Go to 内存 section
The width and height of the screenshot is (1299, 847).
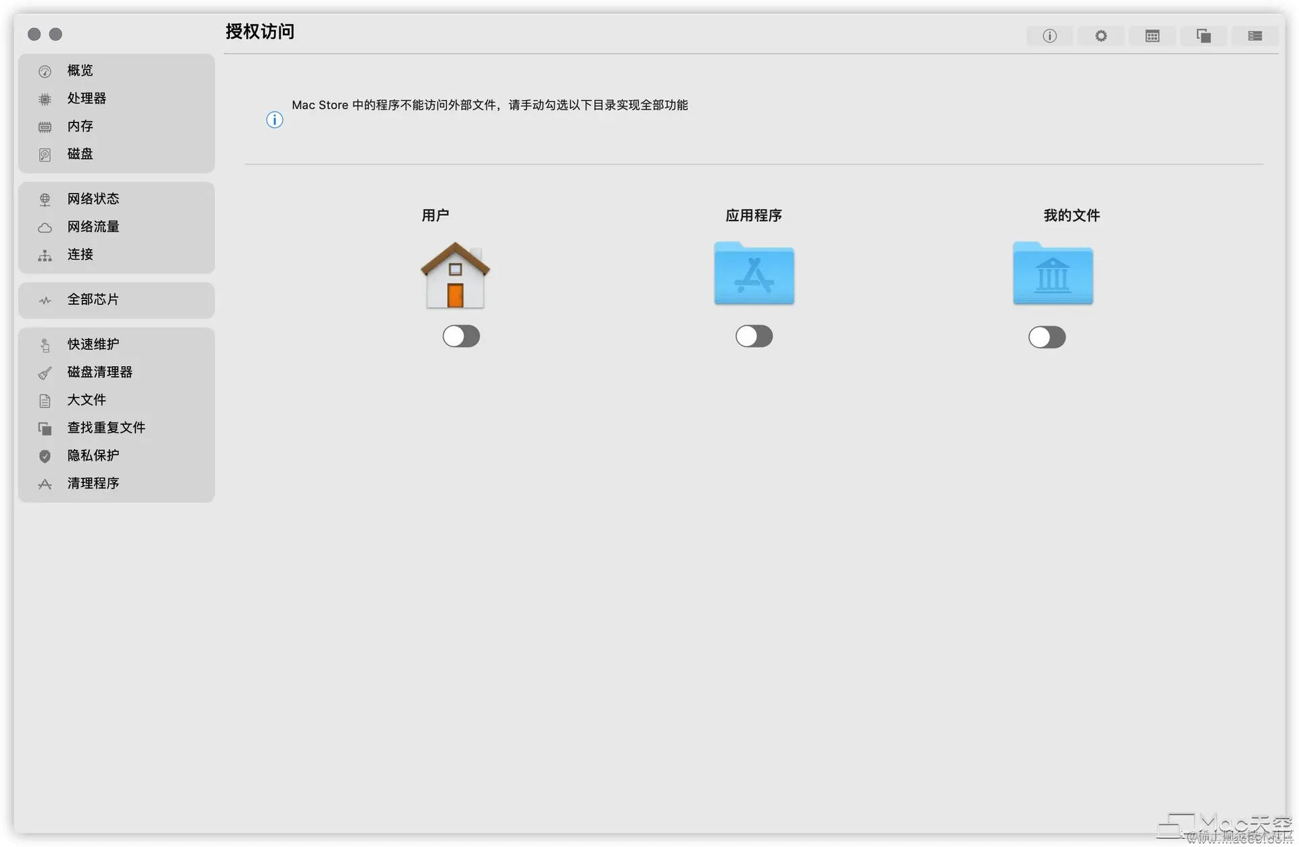pos(80,126)
